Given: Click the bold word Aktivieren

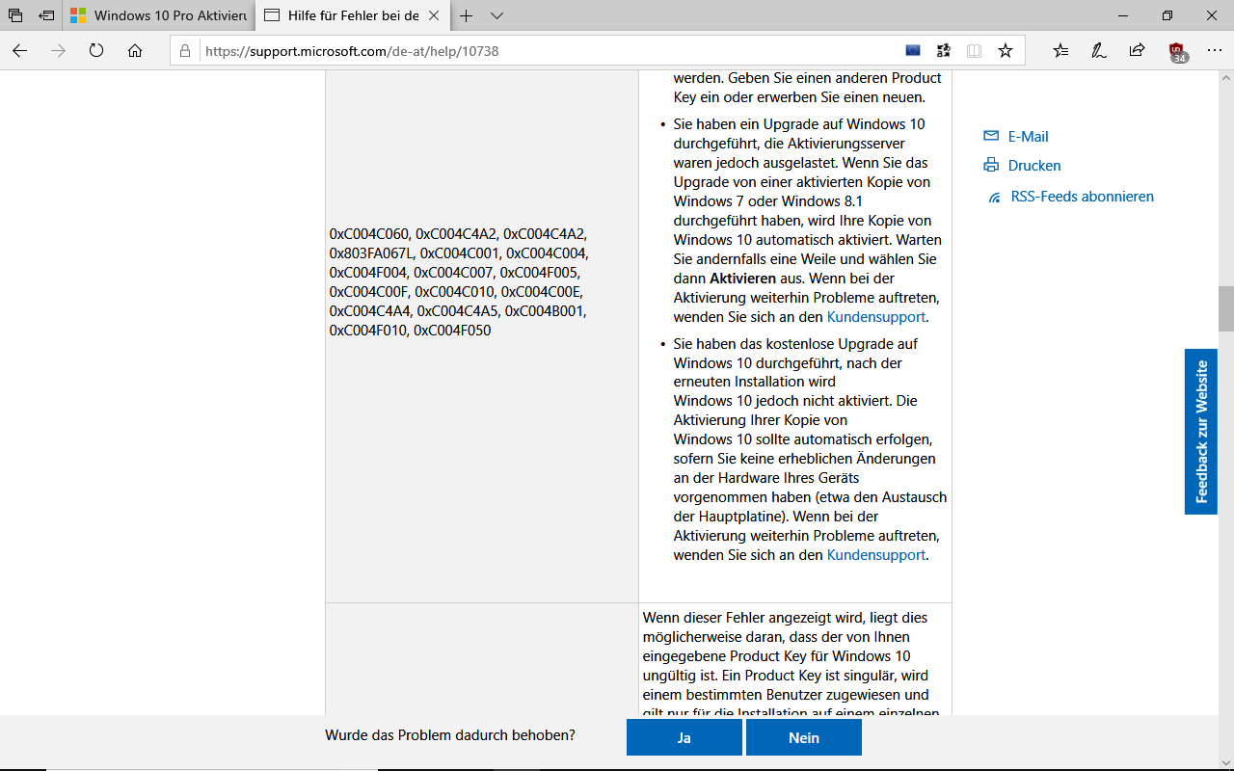Looking at the screenshot, I should pyautogui.click(x=742, y=279).
